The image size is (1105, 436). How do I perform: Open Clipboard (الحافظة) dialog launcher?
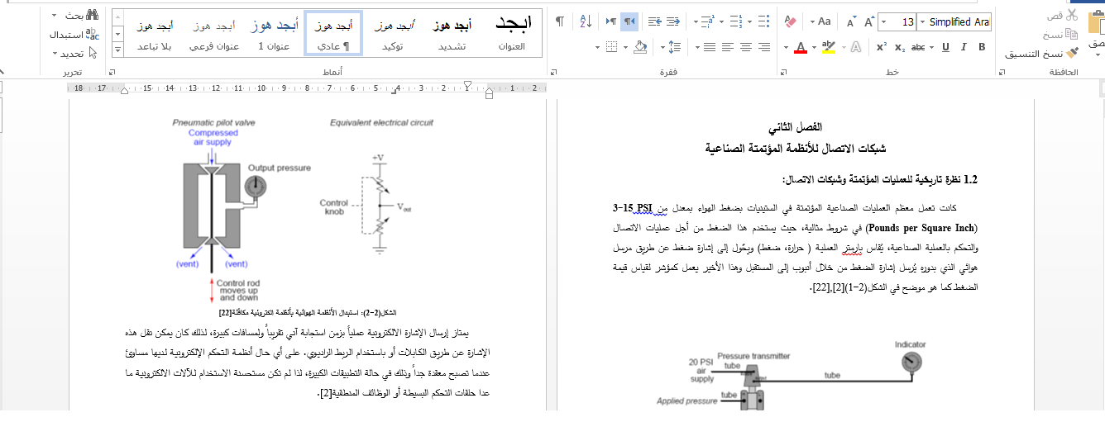coord(1002,73)
